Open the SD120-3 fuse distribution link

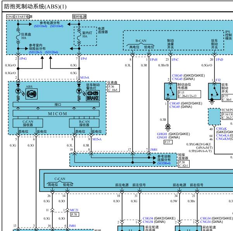(36, 52)
